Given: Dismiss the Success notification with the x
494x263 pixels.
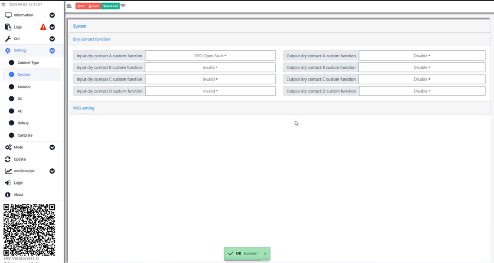Looking at the screenshot, I should point(265,254).
